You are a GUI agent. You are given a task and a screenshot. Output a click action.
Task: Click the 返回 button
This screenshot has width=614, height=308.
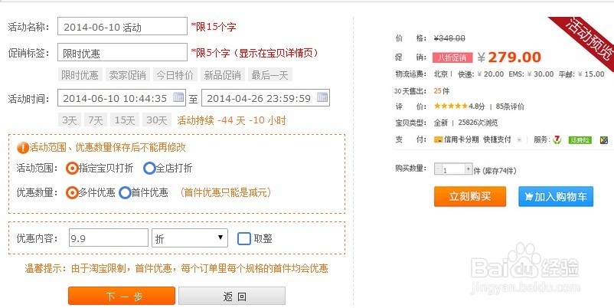[232, 296]
